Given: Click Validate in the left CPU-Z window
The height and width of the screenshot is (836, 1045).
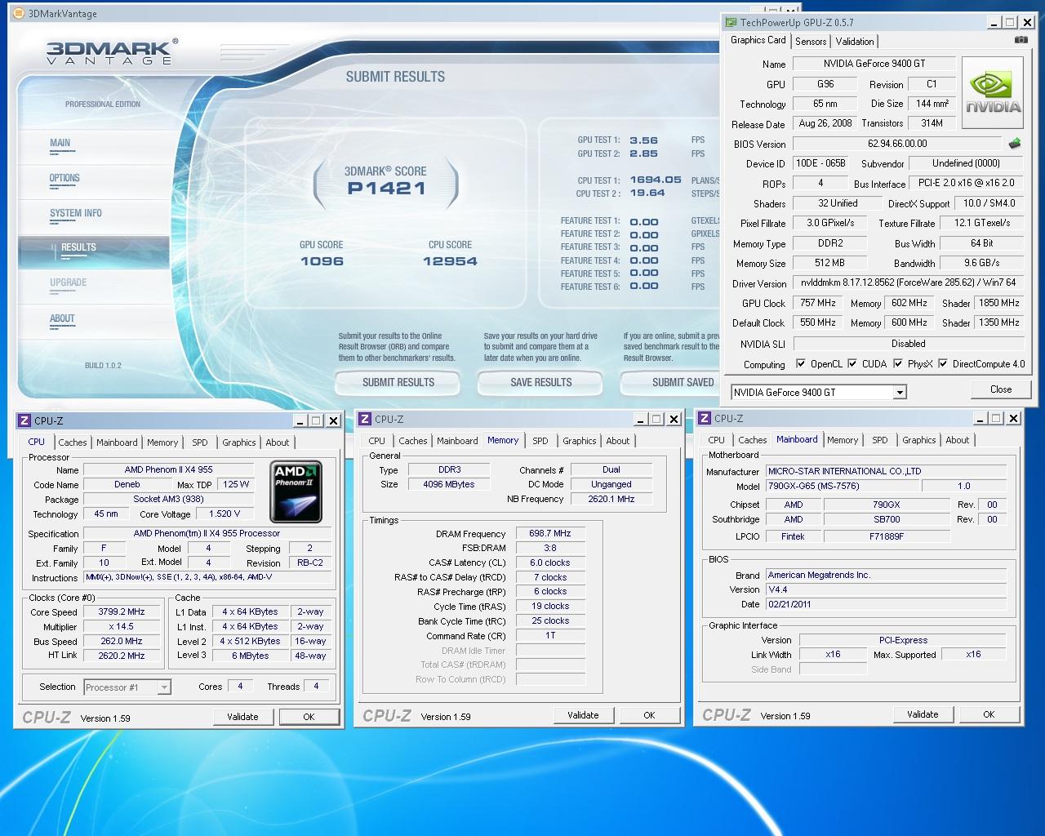Looking at the screenshot, I should click(x=242, y=717).
